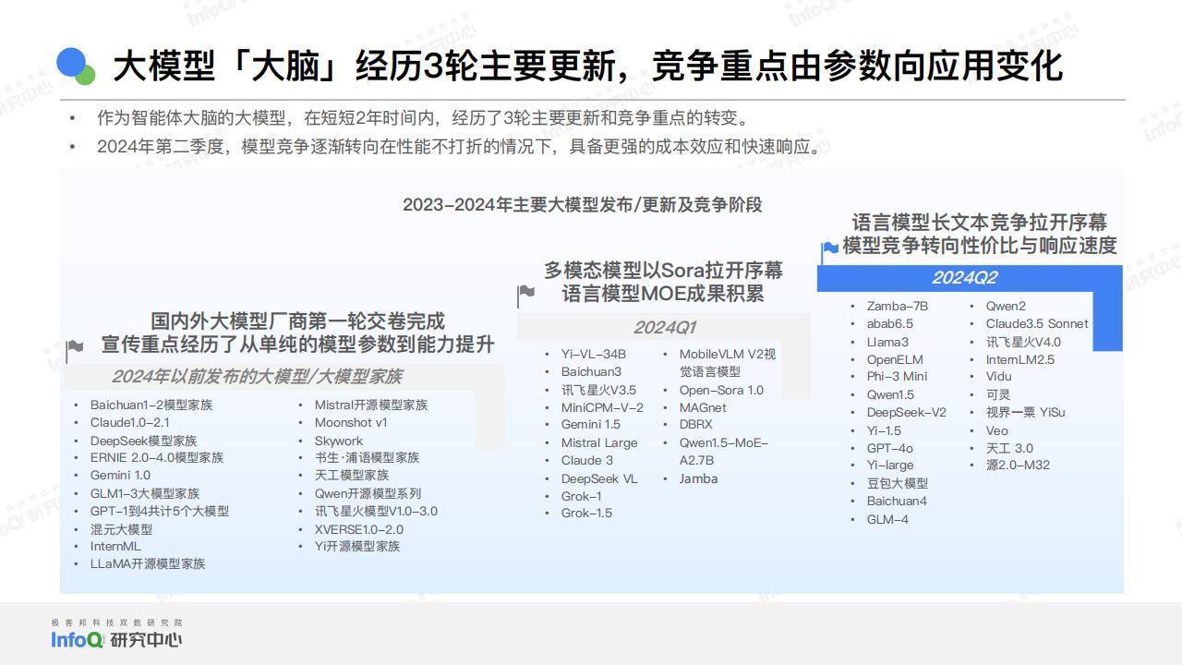The width and height of the screenshot is (1182, 665).
Task: Click the text Baichuan3
Action: point(591,371)
